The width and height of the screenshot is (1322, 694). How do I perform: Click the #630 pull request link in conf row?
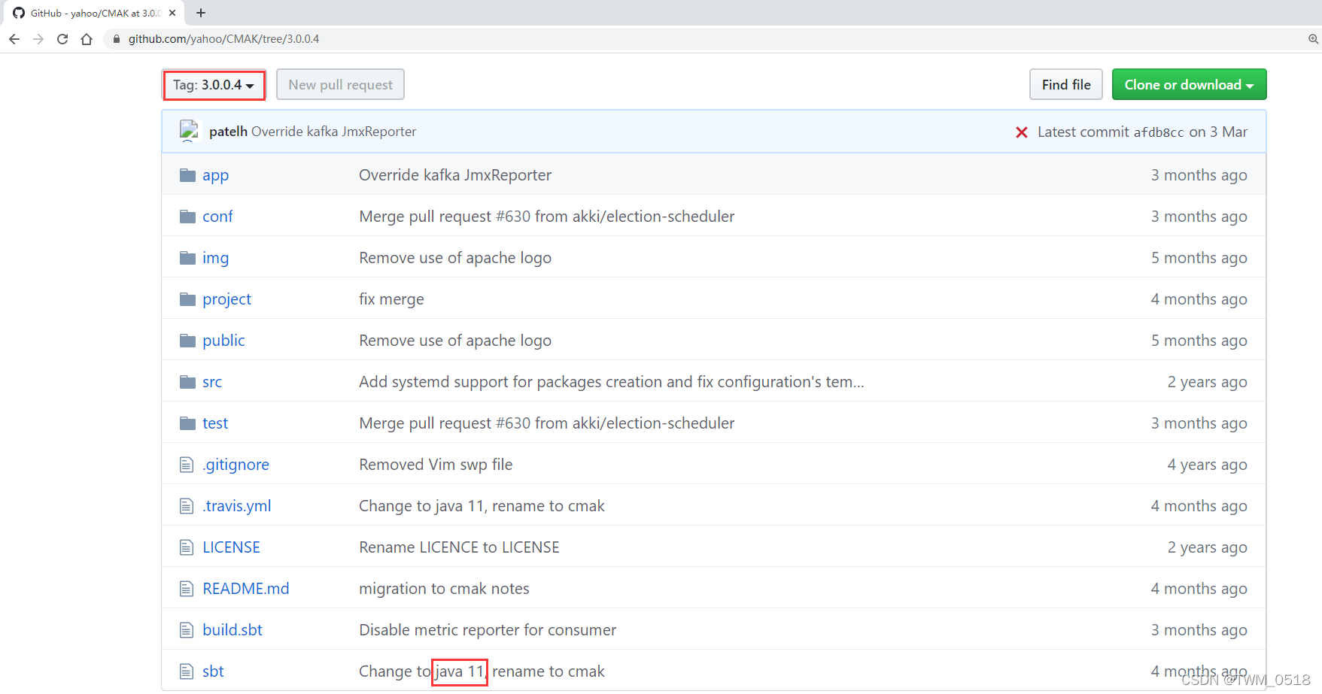coord(513,217)
